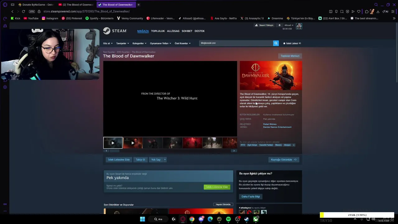
Task: Open DESTEK support menu item
Action: coord(200,31)
